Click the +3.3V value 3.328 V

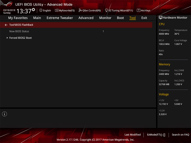pyautogui.click(x=163, y=114)
